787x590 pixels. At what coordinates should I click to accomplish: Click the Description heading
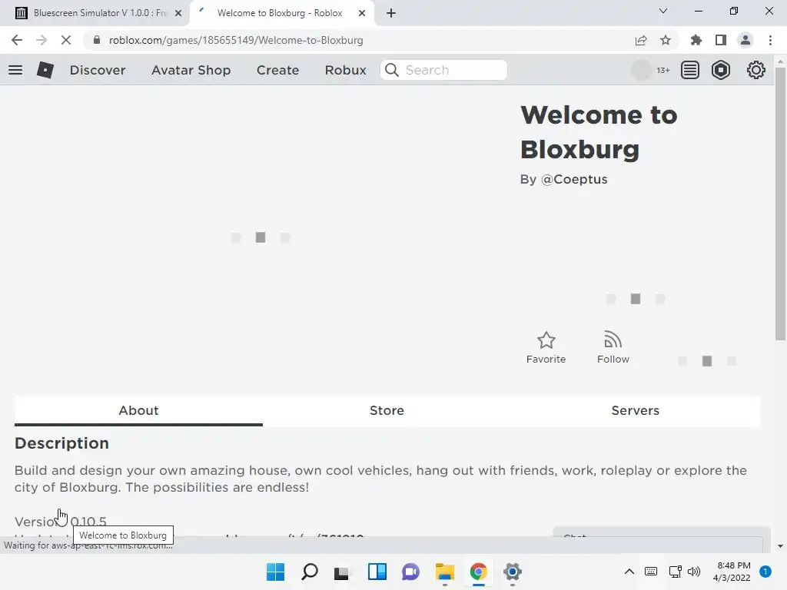[61, 443]
